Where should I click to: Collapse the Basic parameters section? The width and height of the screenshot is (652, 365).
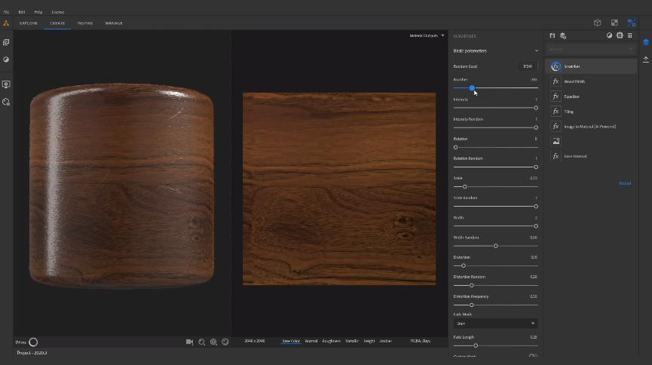tap(536, 51)
